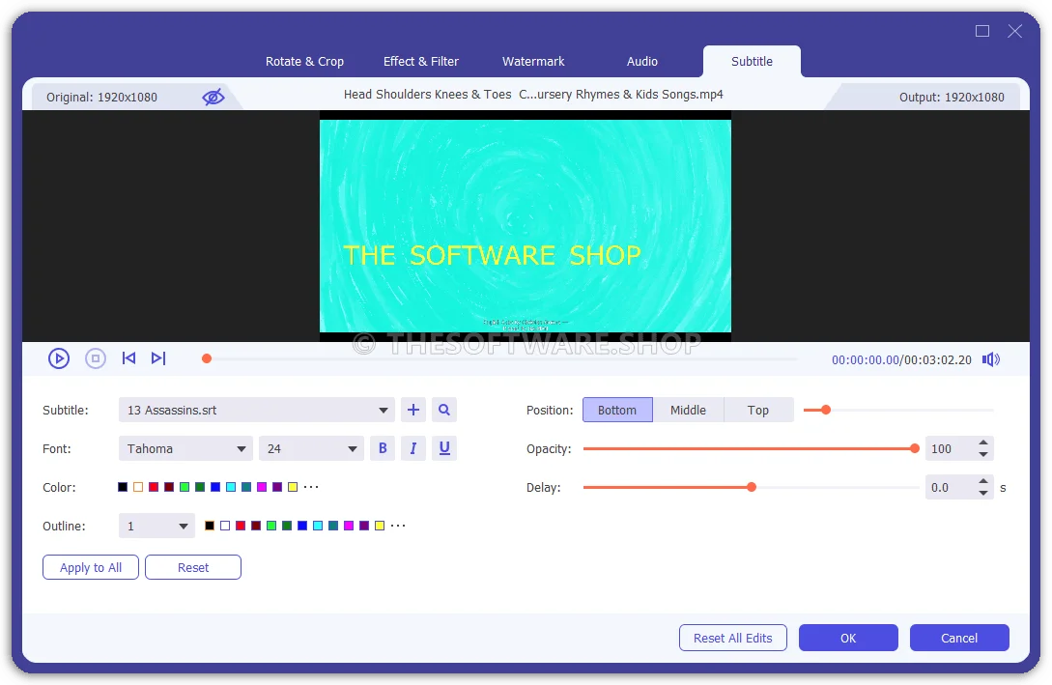Pick magenta subtitle text color

(x=262, y=487)
